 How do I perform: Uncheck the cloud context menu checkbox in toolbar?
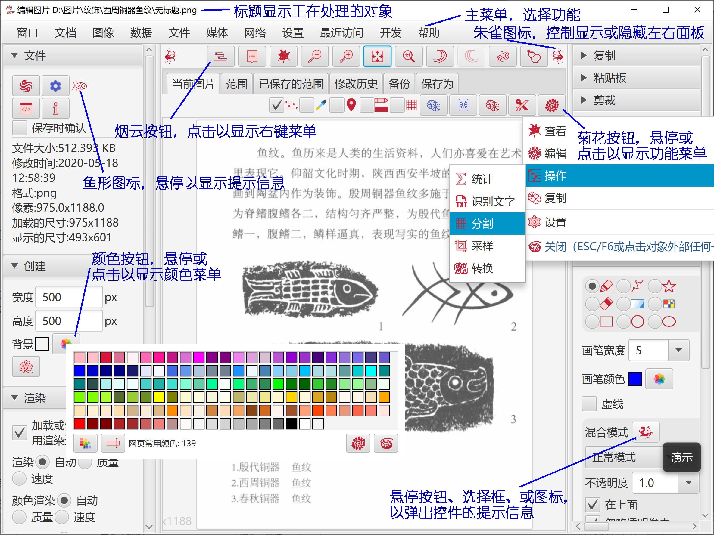276,105
